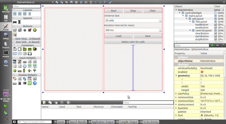Pick the Command Link Button widget icon

[x=34, y=30]
